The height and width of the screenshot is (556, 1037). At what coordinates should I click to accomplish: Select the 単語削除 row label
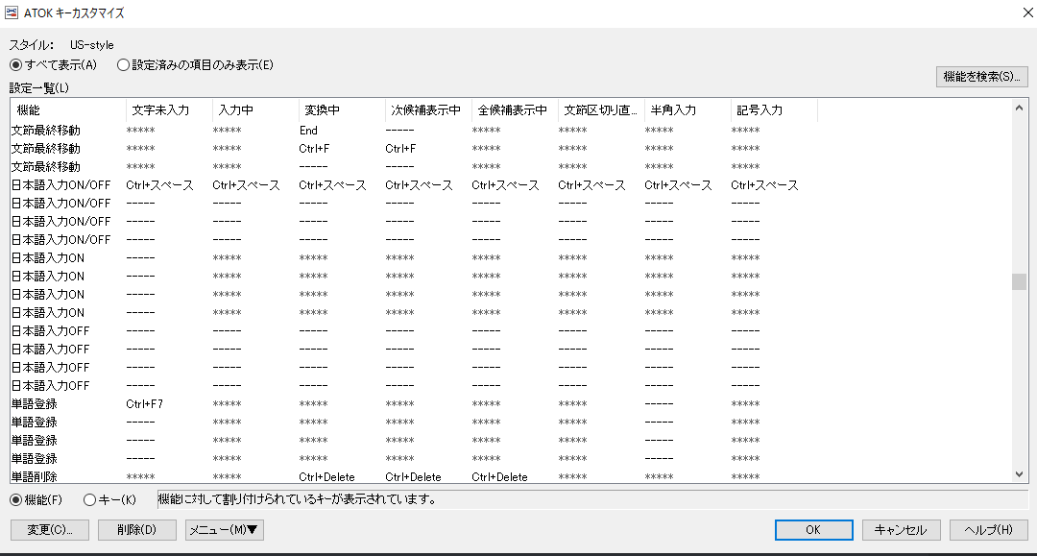[35, 476]
